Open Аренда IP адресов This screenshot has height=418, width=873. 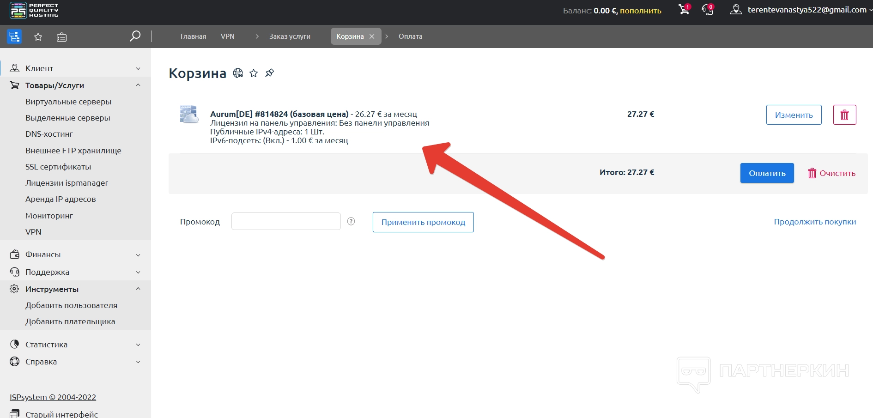pos(61,199)
